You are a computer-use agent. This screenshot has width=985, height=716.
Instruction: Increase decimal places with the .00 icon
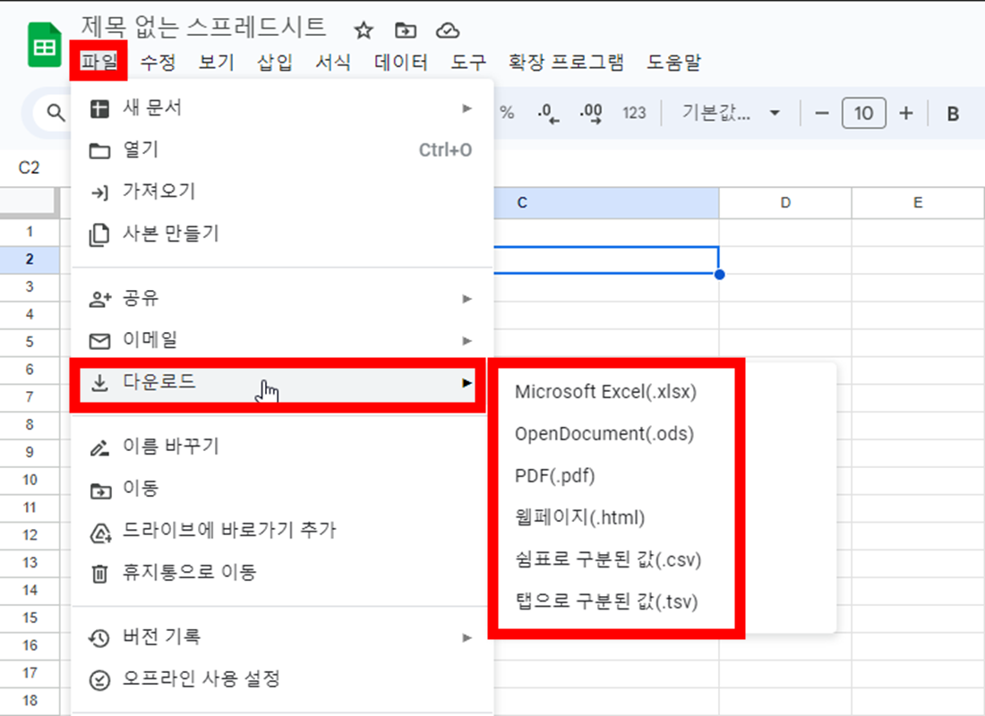[589, 113]
